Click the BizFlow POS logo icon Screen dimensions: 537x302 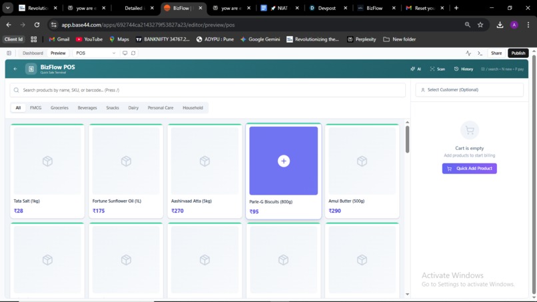click(31, 69)
